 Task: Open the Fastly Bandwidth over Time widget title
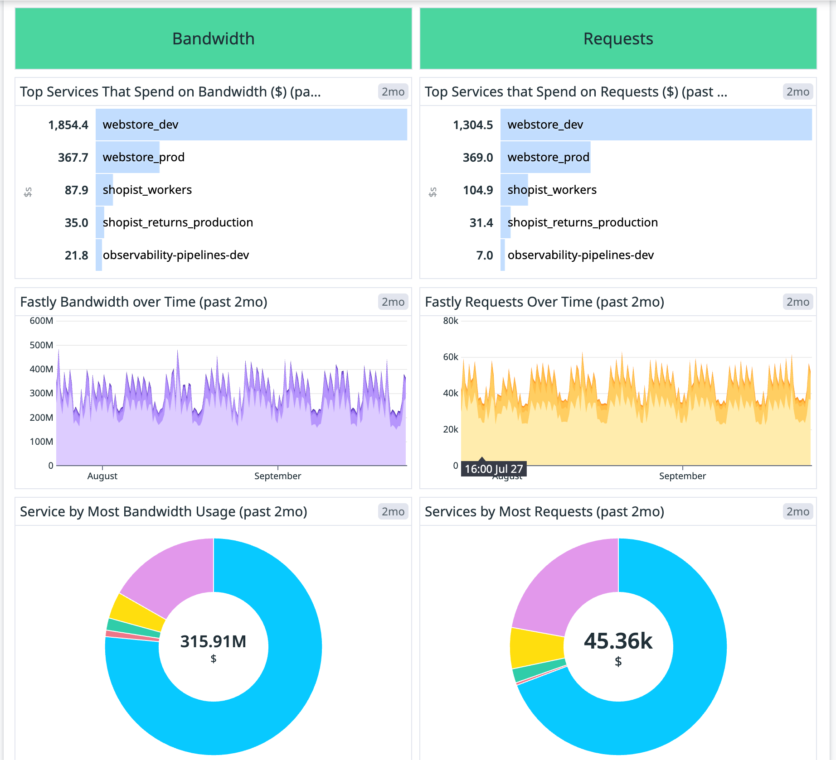pyautogui.click(x=144, y=302)
